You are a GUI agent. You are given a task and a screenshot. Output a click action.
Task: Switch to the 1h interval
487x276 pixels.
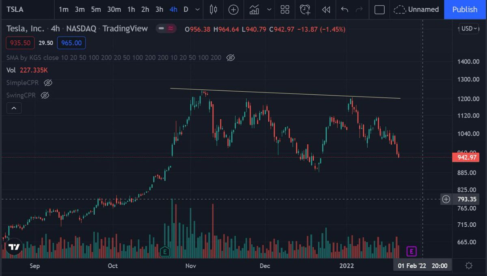[131, 9]
